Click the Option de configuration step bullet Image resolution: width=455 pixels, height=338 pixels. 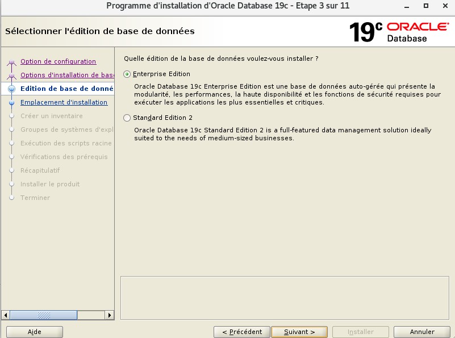pos(11,62)
